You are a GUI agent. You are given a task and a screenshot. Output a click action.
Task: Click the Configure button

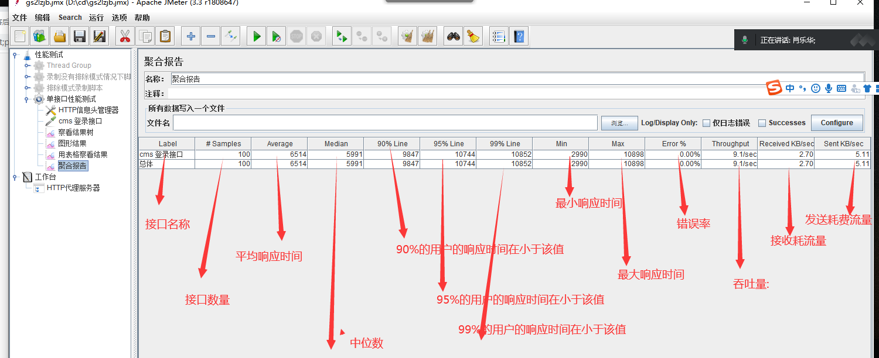[837, 123]
